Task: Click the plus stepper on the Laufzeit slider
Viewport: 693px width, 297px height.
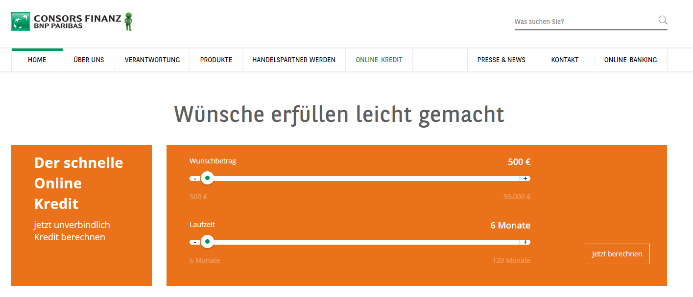Action: point(526,242)
